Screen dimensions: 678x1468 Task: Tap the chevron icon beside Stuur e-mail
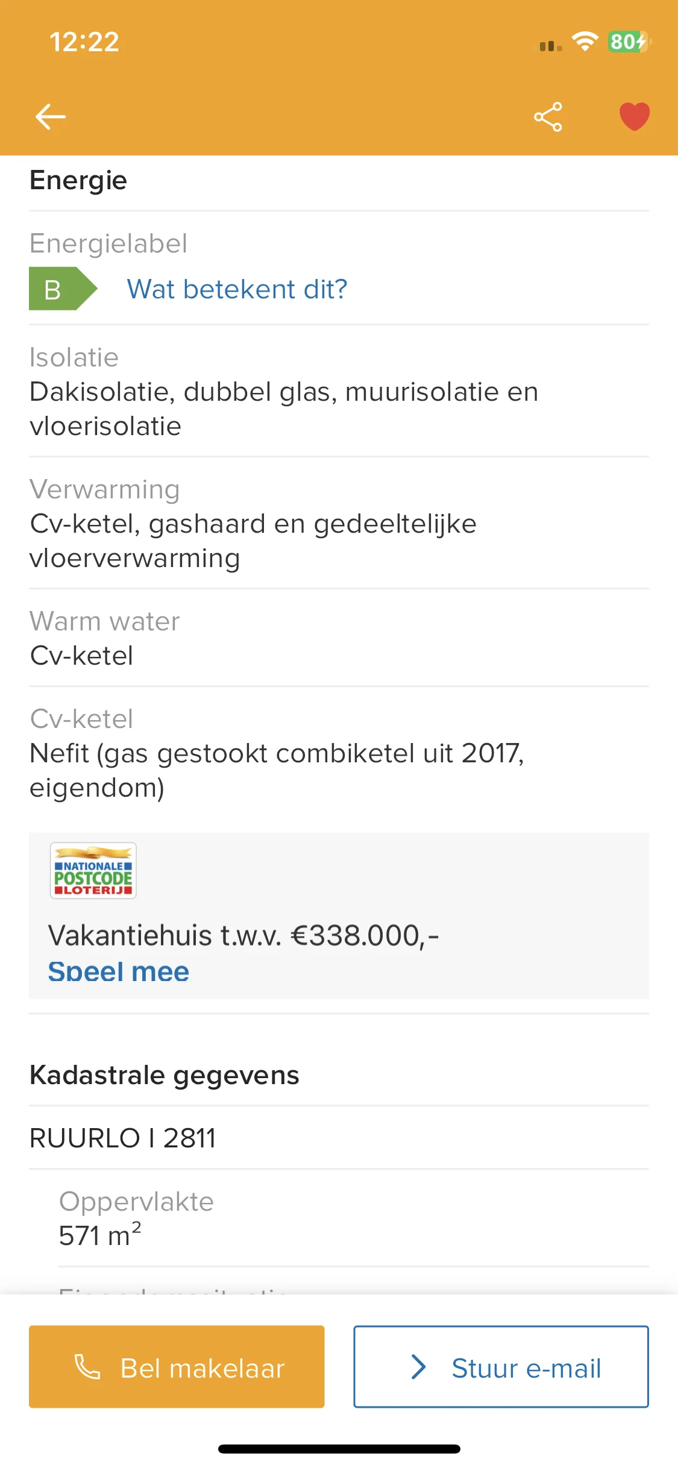tap(419, 1367)
